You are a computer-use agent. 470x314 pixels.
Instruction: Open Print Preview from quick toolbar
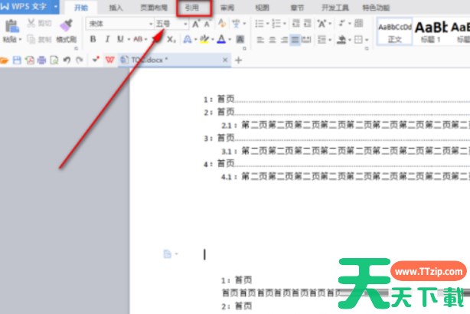point(54,61)
